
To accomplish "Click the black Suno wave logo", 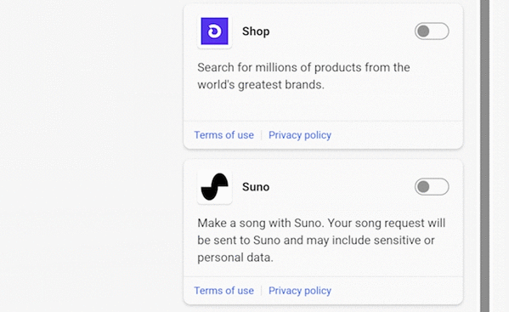I will pyautogui.click(x=215, y=187).
